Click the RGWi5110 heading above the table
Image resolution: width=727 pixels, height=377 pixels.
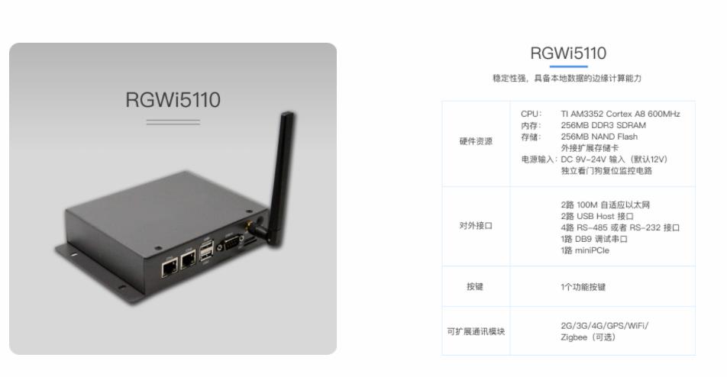click(x=568, y=53)
